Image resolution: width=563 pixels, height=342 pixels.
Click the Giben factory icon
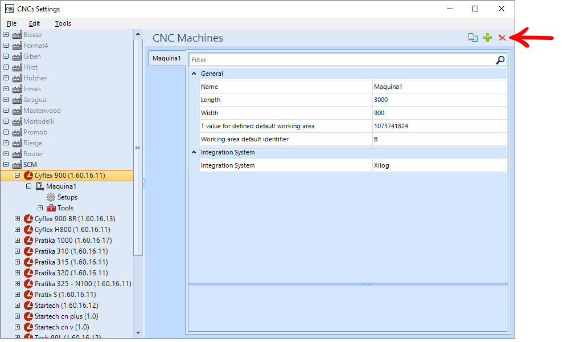point(17,56)
